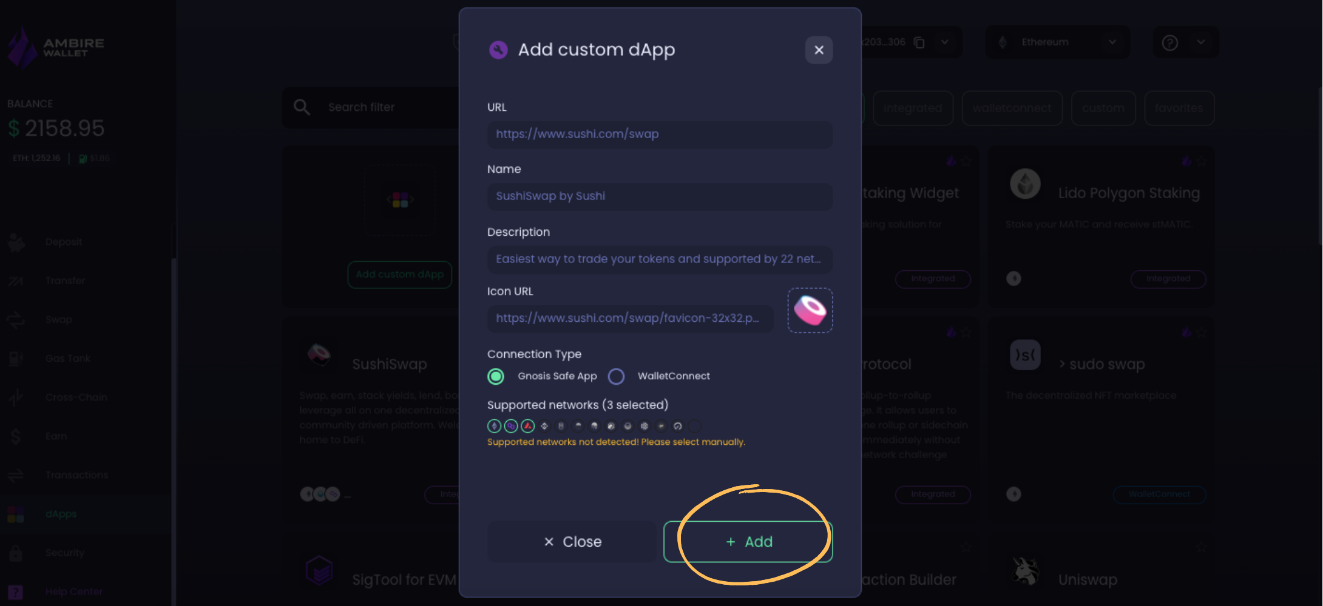
Task: Click the Sushi favicon preview thumbnail
Action: [810, 310]
